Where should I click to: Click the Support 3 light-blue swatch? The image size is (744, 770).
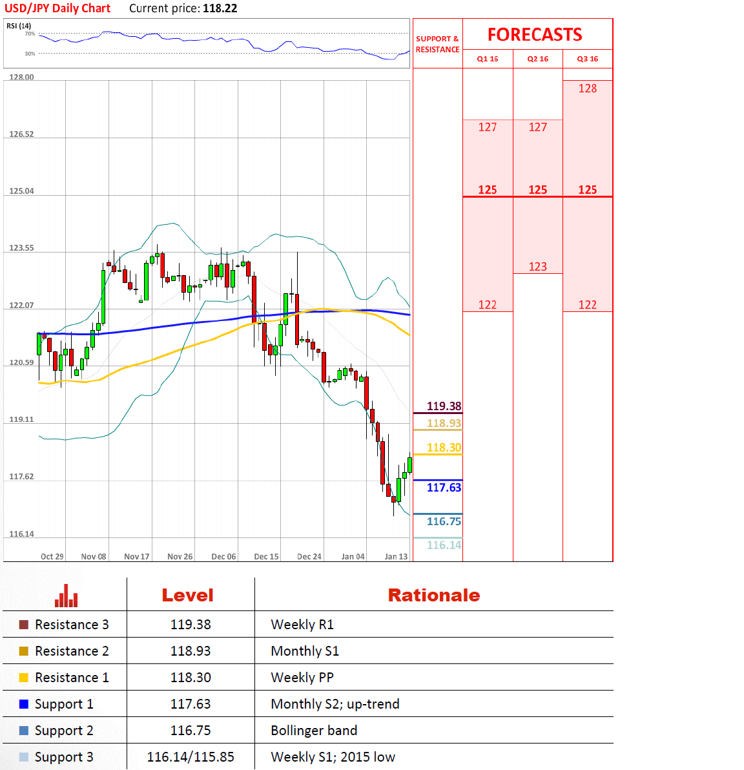23,757
